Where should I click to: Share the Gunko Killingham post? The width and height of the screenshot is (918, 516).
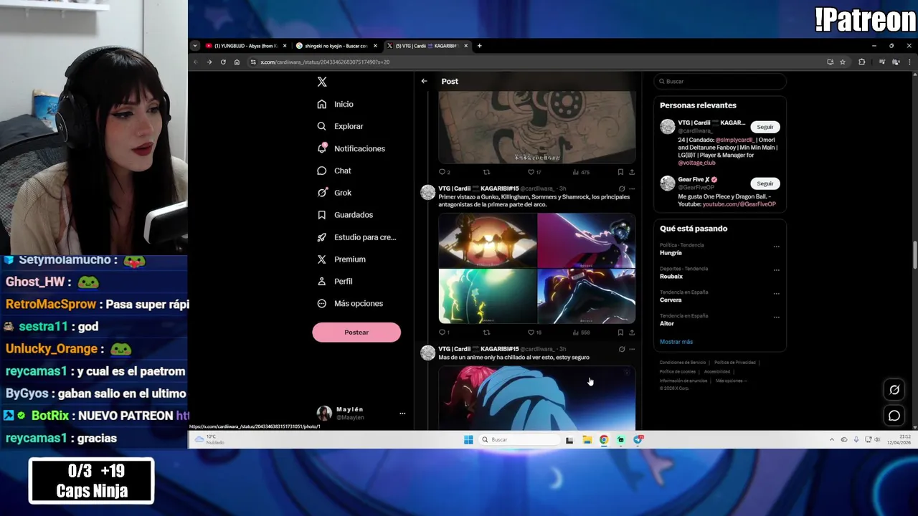(632, 333)
